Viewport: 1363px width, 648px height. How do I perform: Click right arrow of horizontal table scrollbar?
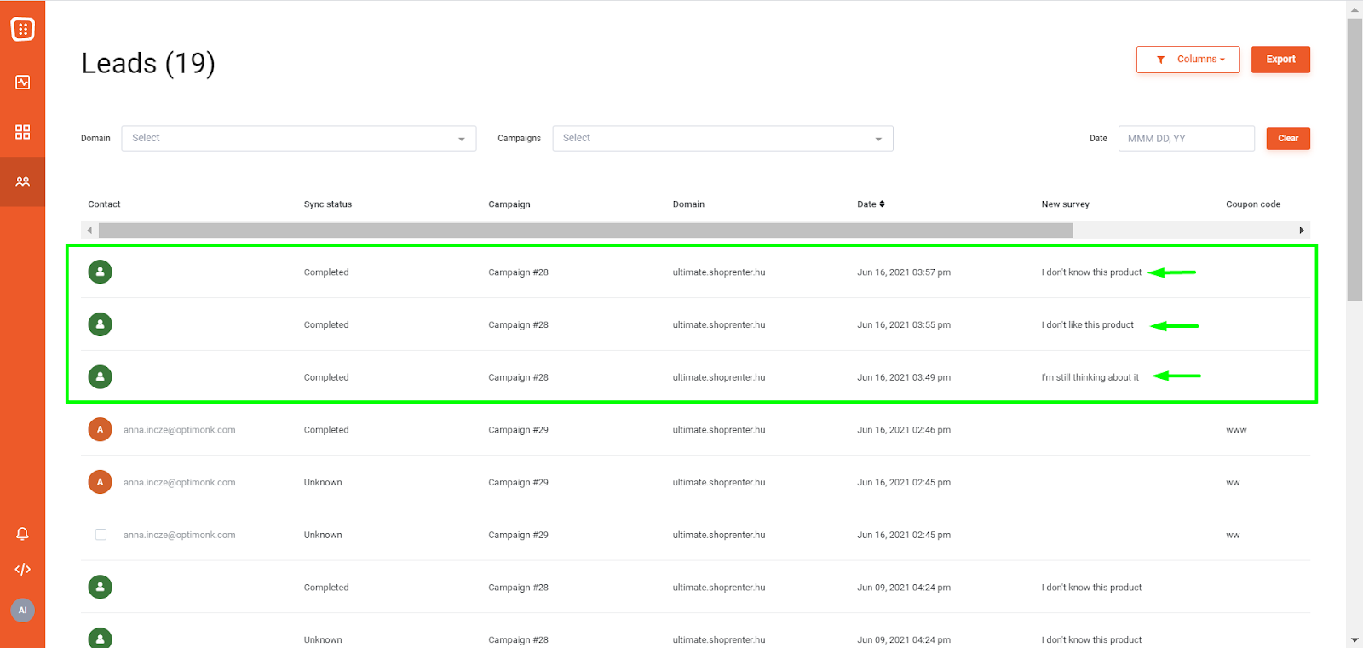click(1302, 230)
